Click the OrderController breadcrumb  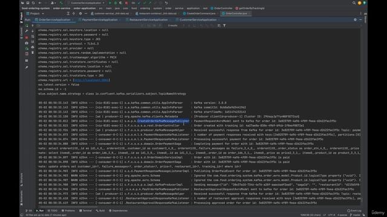(221, 8)
